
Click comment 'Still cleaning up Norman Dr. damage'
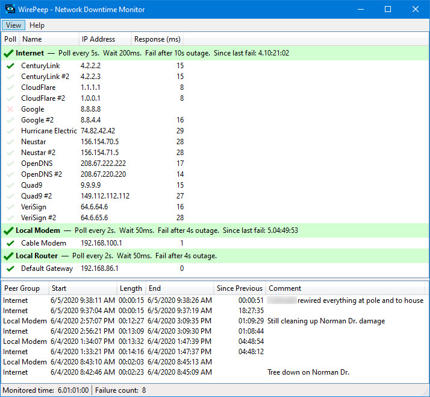(x=326, y=321)
